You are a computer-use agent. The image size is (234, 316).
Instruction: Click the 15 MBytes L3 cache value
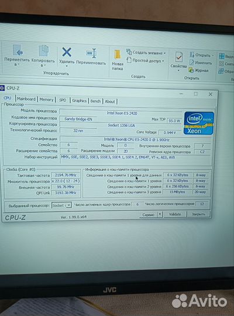coord(177,192)
